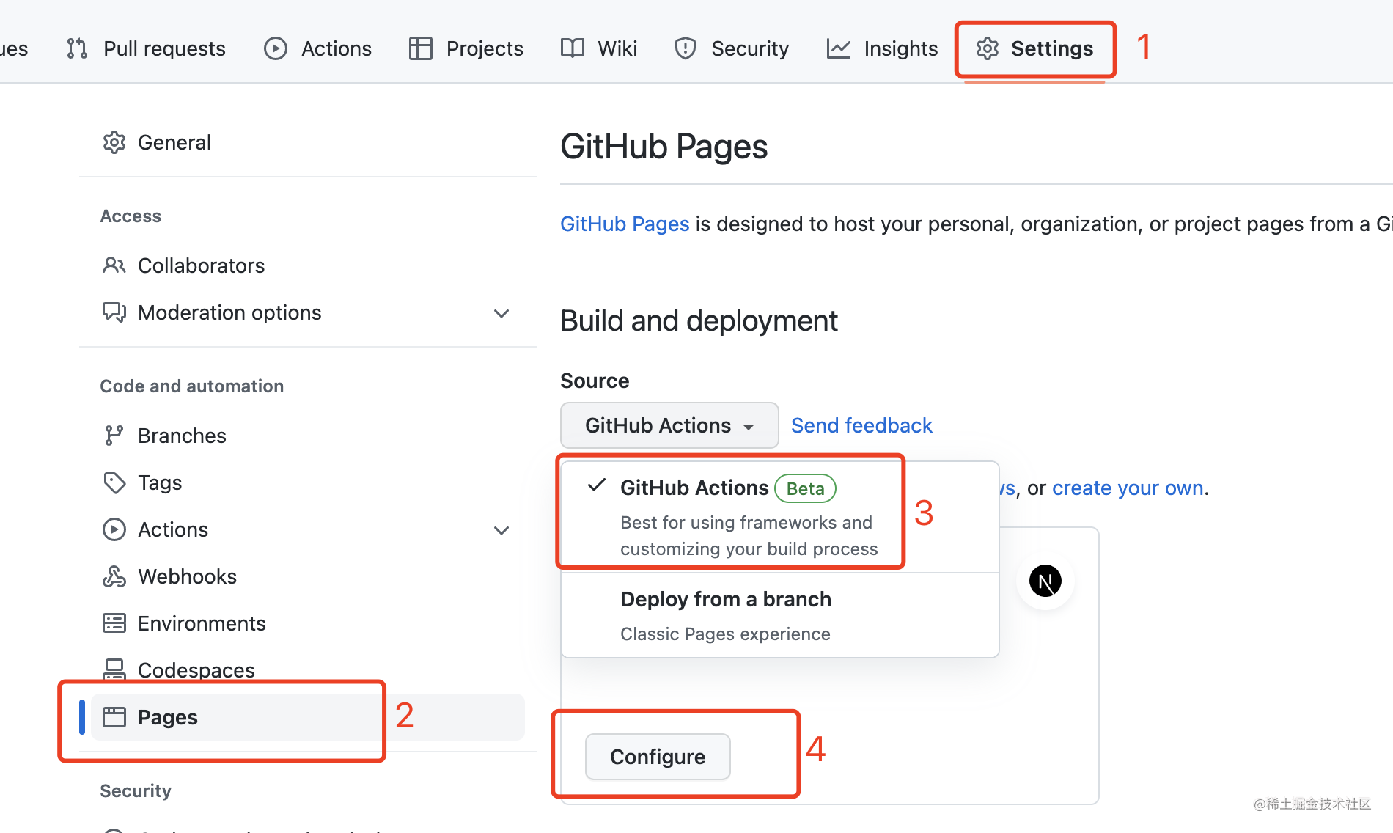Open the Wiki tab
Screen dimensions: 1393x833
tap(599, 48)
